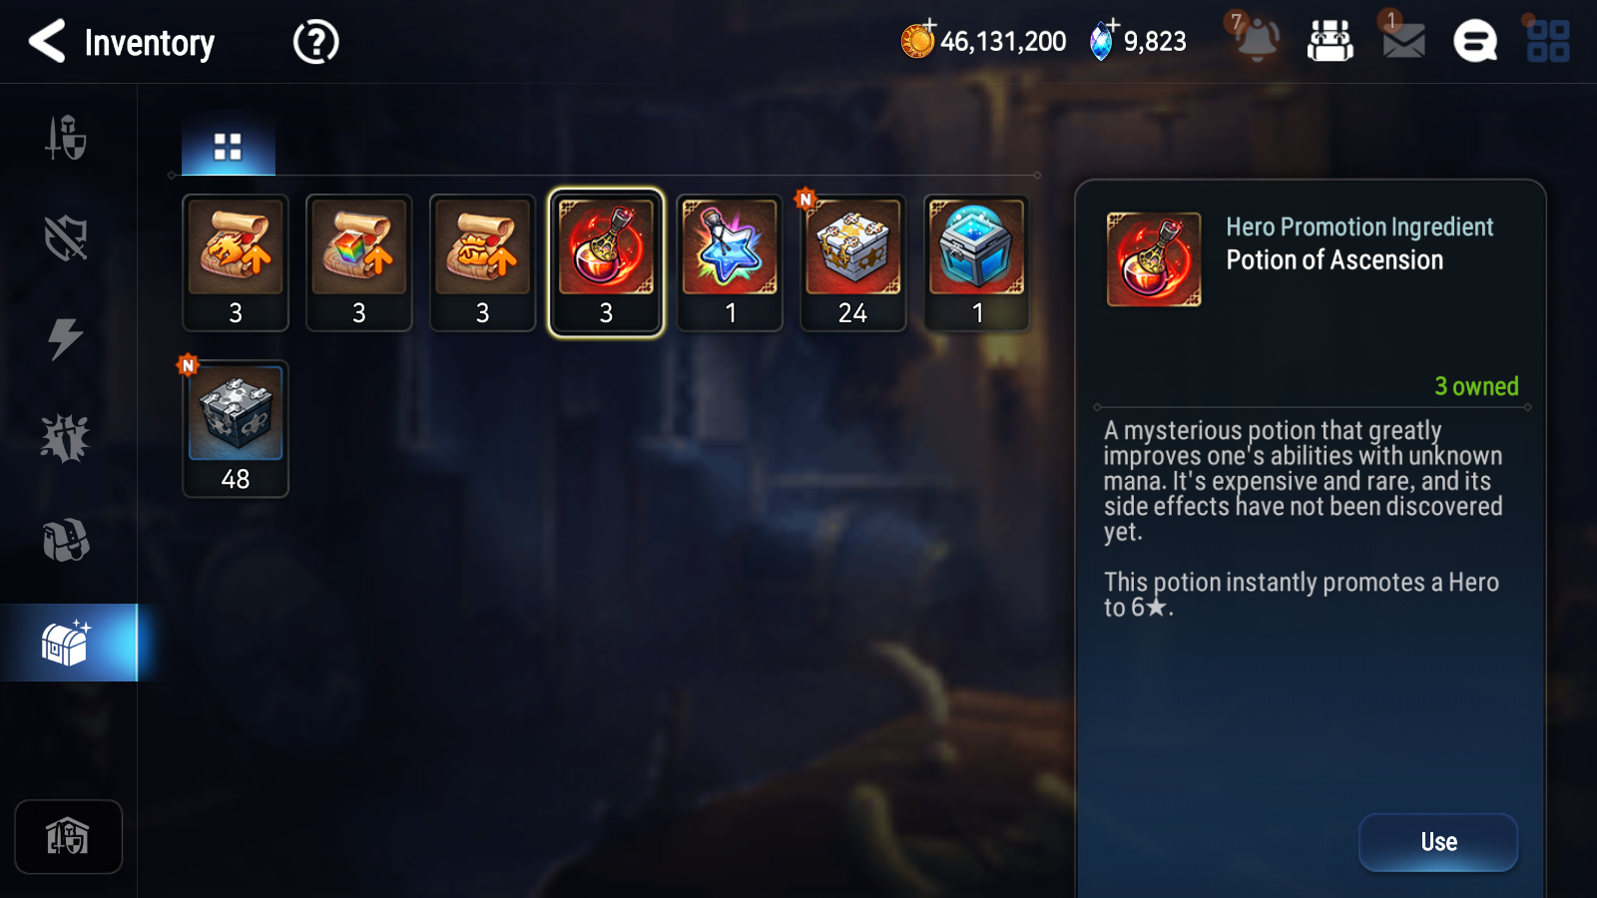Select the burst emblem sidebar category
The height and width of the screenshot is (898, 1597).
click(x=66, y=438)
